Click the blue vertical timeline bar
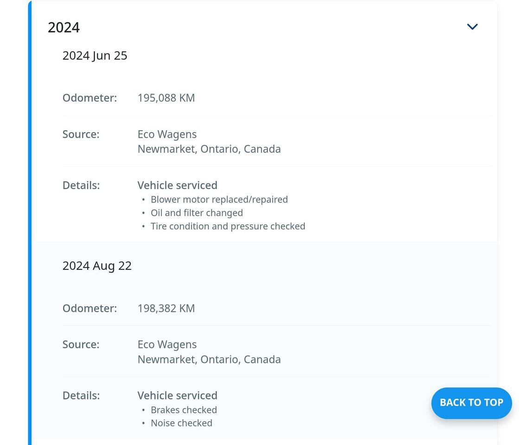 30,222
